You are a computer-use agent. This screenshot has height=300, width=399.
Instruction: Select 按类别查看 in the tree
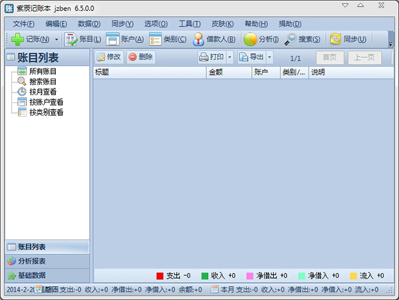click(47, 112)
